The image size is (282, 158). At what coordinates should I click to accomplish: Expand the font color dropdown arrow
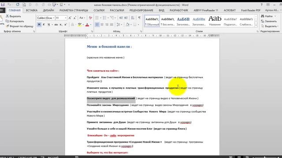coord(91,25)
